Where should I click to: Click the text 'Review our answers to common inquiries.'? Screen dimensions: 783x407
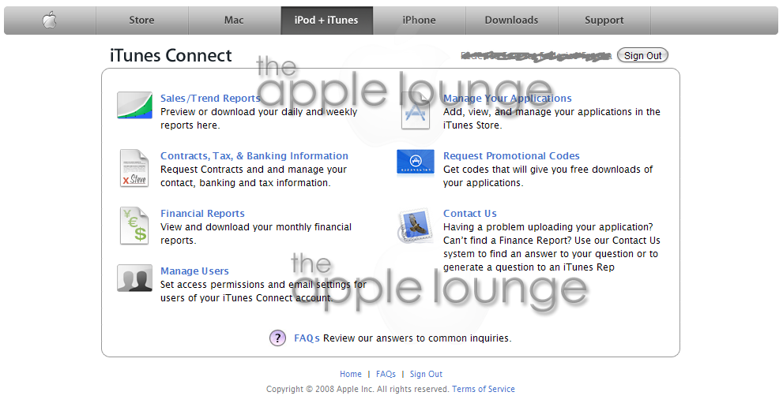click(x=417, y=338)
